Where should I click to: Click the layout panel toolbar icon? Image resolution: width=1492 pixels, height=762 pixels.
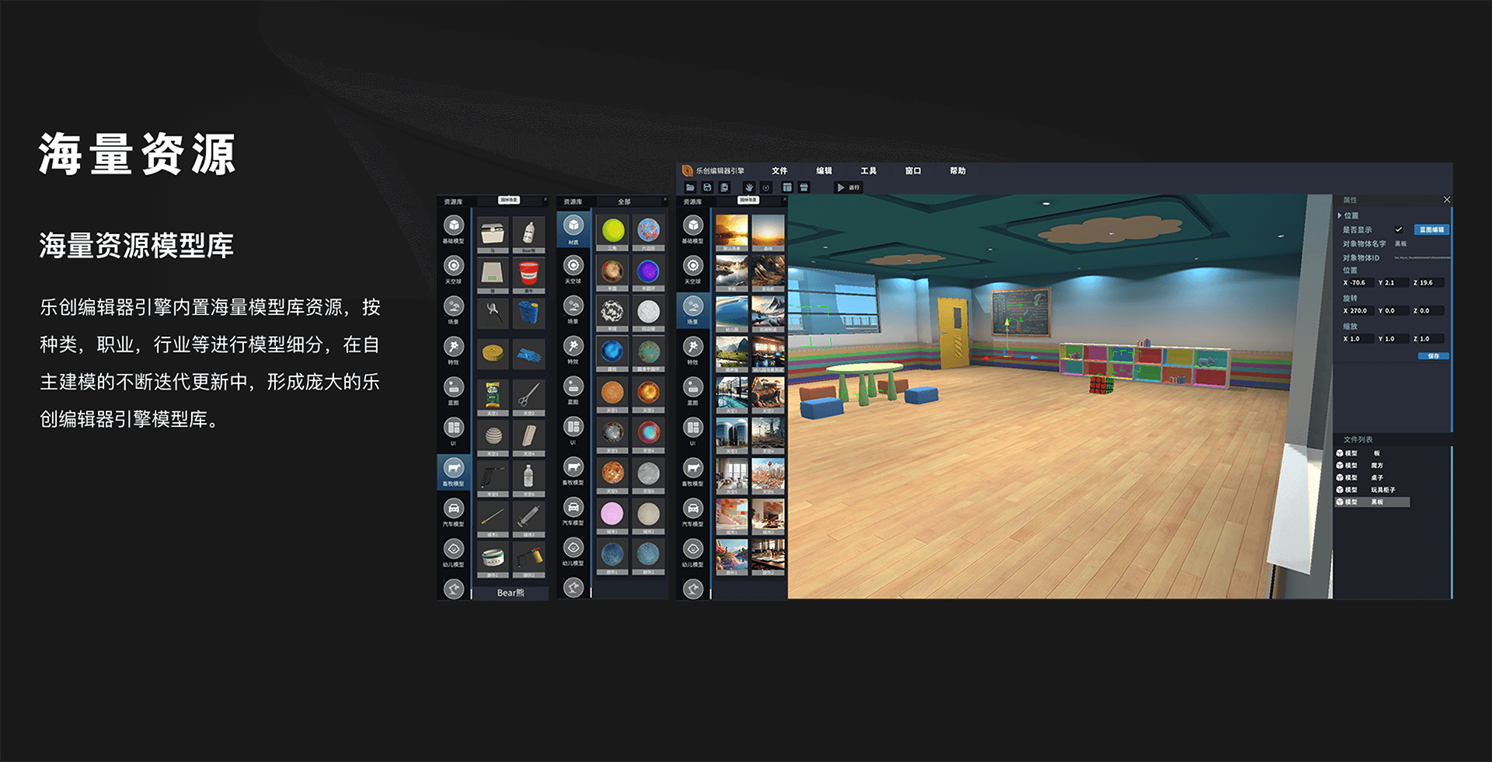(x=787, y=187)
